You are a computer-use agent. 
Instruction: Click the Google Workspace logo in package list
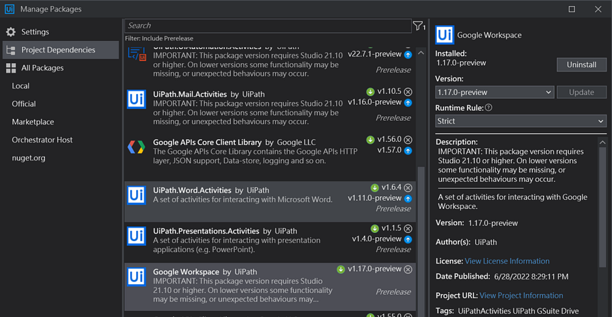coord(136,277)
